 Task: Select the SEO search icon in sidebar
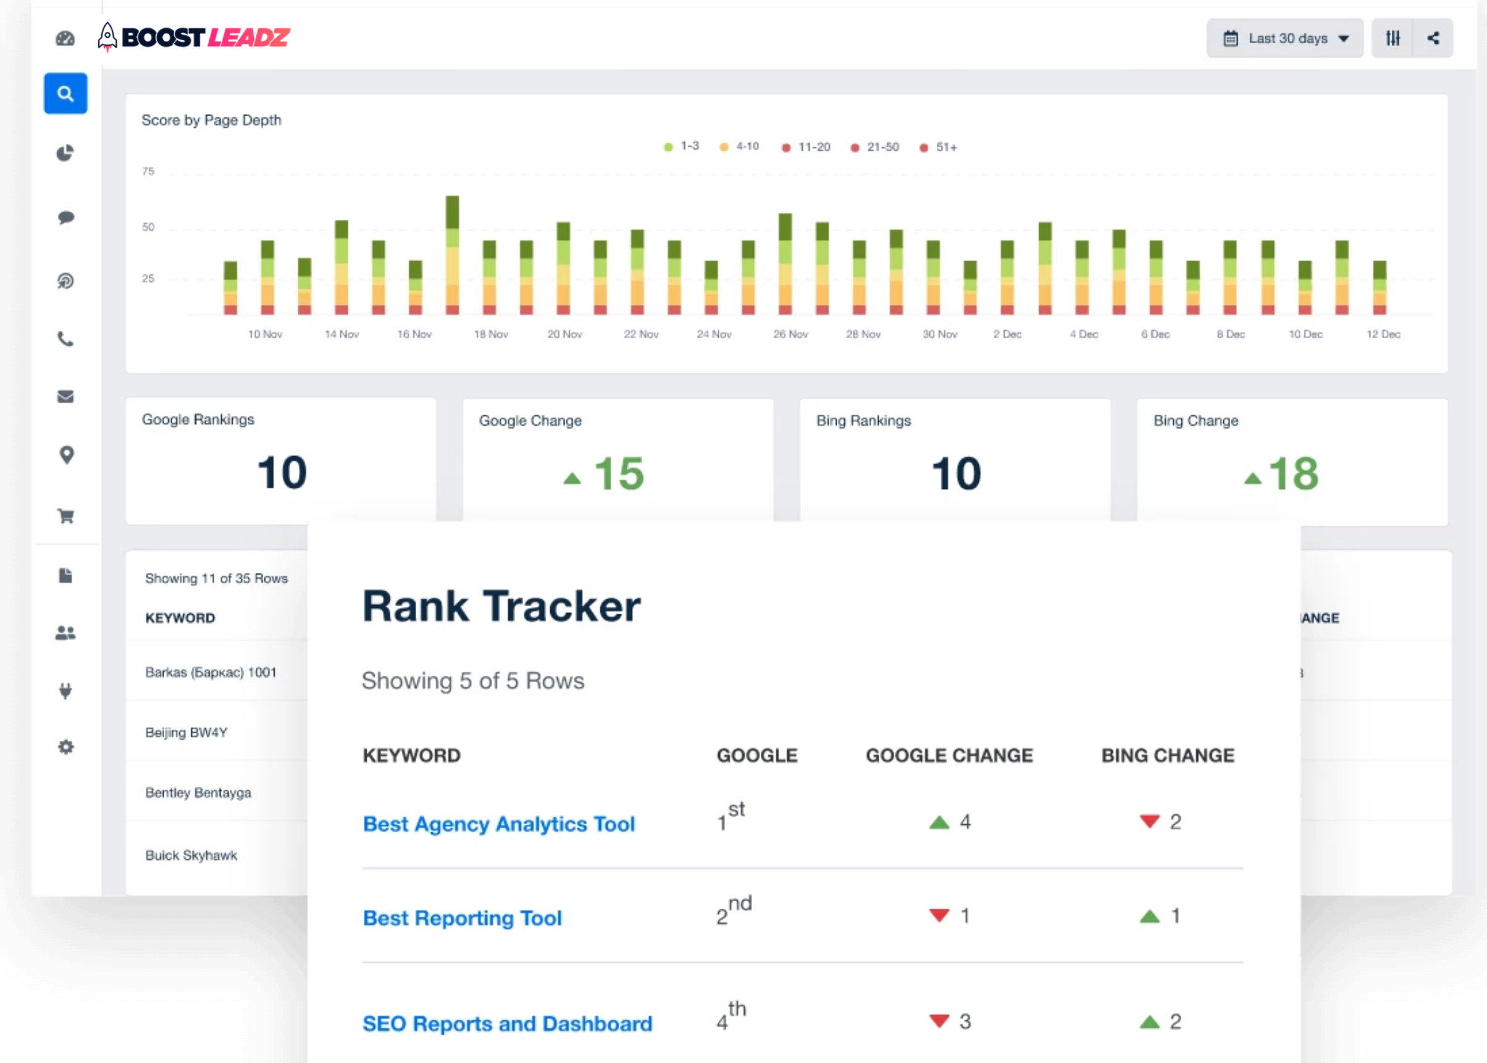[x=65, y=94]
